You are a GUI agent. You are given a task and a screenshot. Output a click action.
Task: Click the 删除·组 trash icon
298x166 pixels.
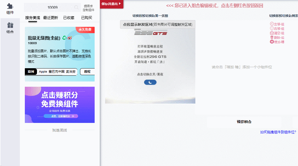pyautogui.click(x=272, y=38)
